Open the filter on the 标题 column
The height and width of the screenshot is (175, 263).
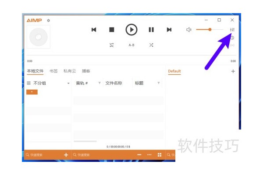pyautogui.click(x=159, y=83)
